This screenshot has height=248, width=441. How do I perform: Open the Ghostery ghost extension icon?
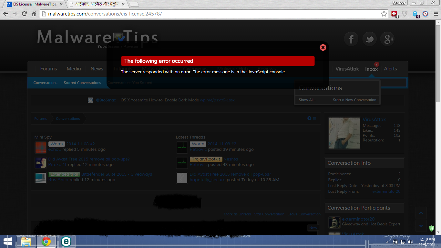415,14
